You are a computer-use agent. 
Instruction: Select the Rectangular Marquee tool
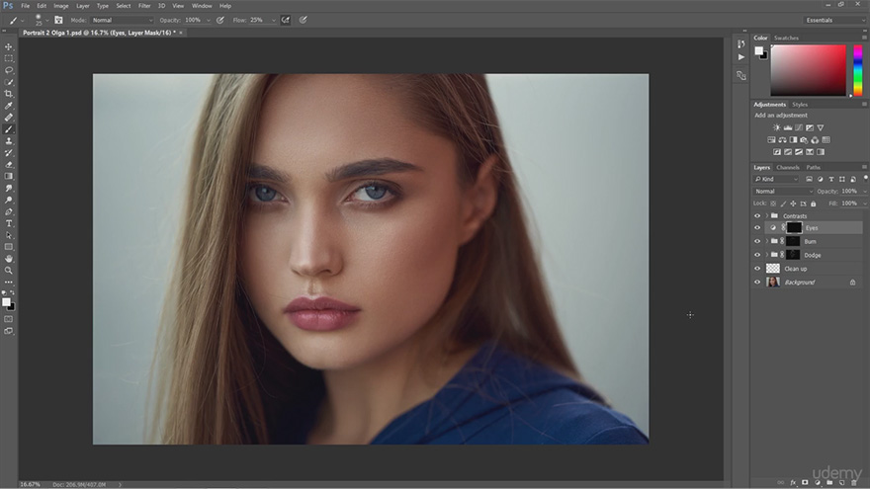(x=8, y=58)
